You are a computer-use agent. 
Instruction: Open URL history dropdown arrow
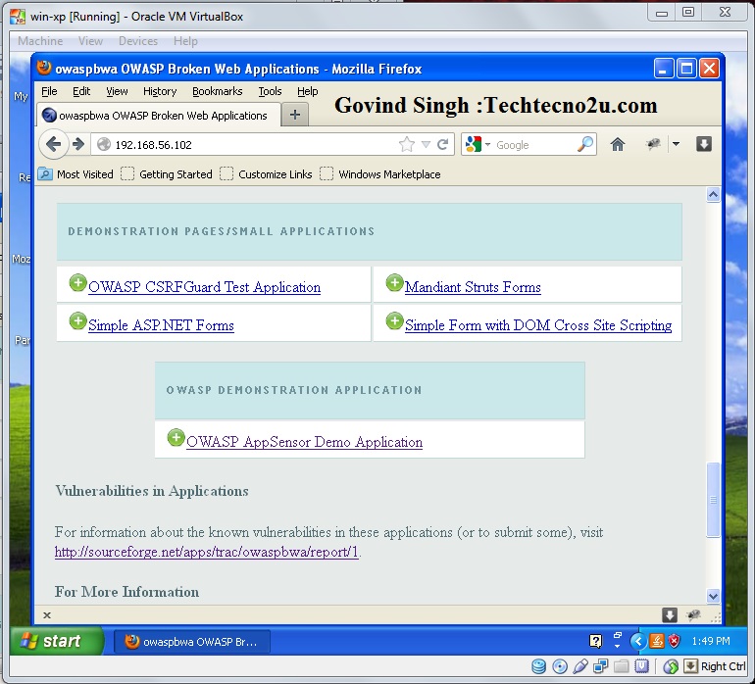tap(426, 144)
